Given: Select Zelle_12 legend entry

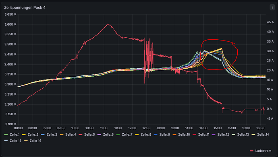Looking at the screenshot, I should 220,135.
